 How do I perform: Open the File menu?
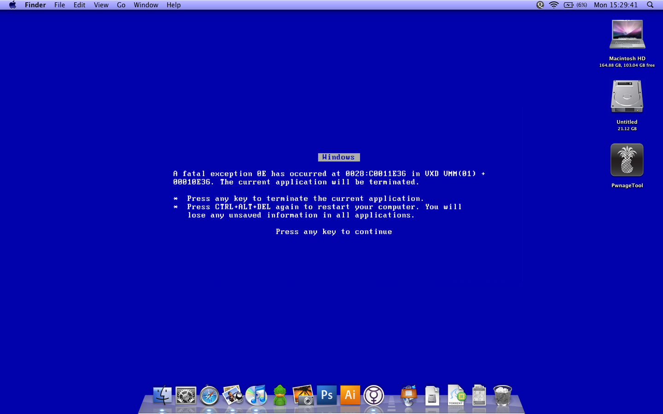[x=59, y=5]
